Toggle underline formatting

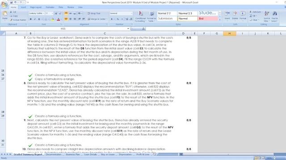[x=39, y=19]
